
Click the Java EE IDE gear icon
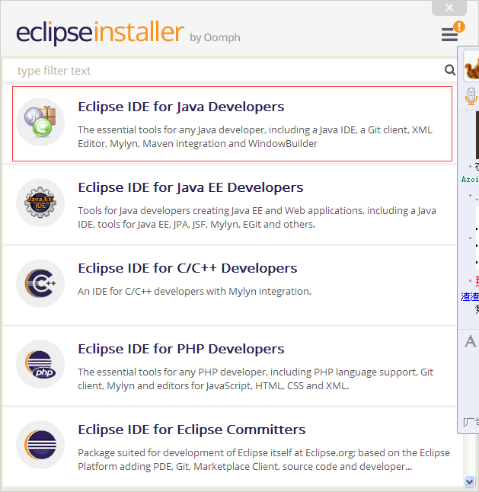40,203
